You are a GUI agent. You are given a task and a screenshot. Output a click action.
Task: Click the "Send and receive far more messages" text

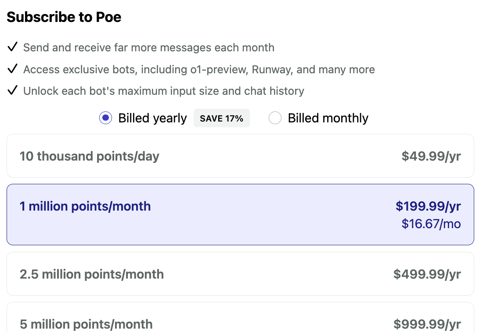pyautogui.click(x=149, y=47)
